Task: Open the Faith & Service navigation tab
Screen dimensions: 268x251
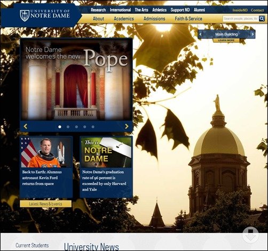Action: [188, 19]
